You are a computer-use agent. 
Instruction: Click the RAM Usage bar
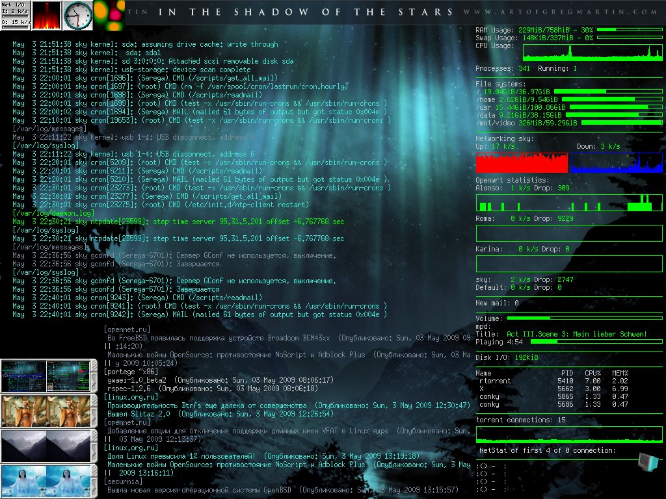630,30
